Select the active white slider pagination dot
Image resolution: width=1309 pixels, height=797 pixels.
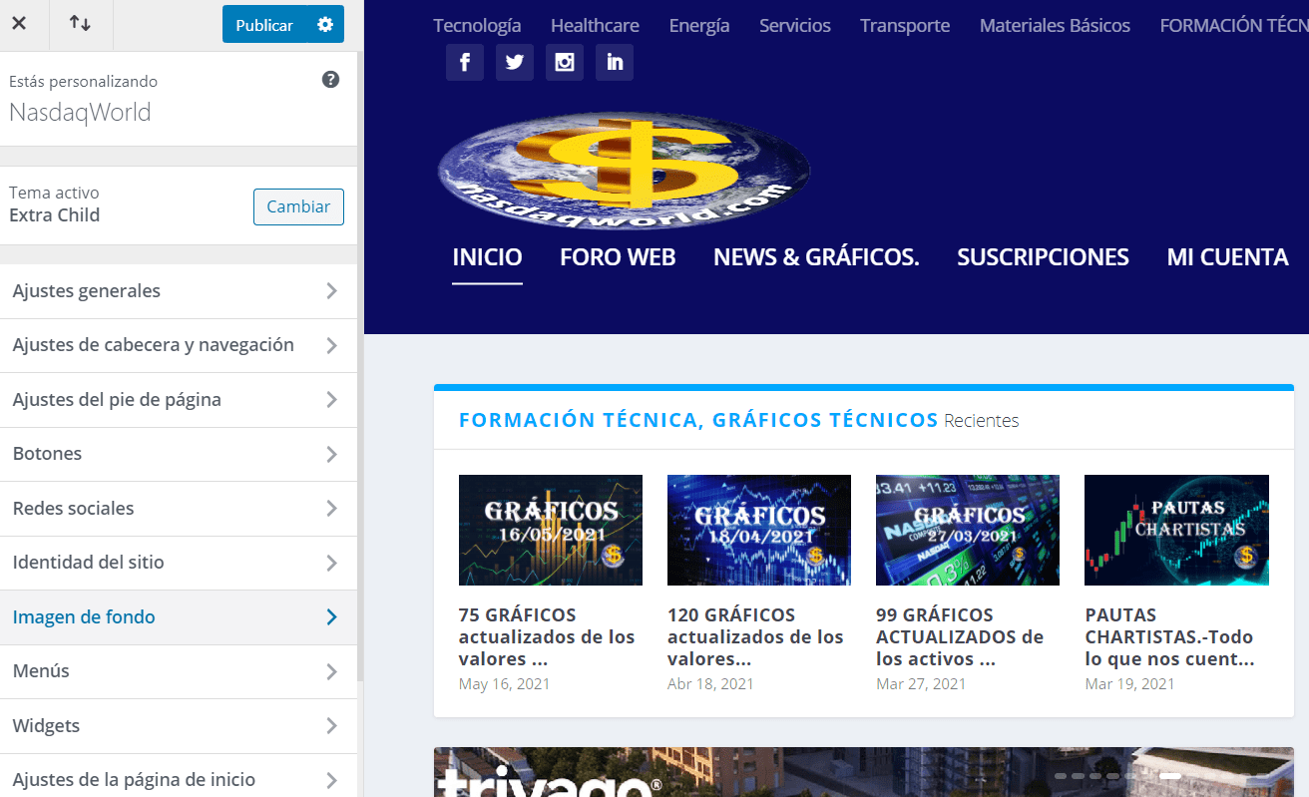[1170, 775]
